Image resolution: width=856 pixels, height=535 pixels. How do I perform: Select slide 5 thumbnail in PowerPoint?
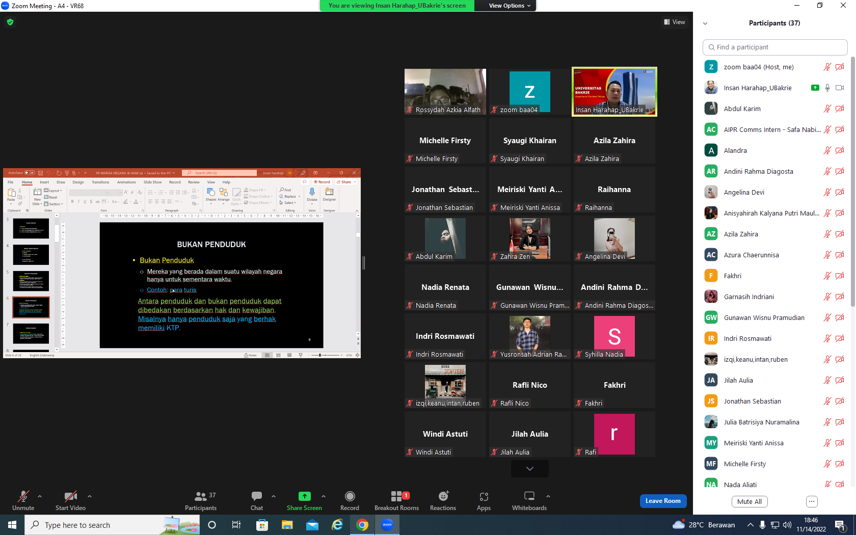(x=31, y=281)
